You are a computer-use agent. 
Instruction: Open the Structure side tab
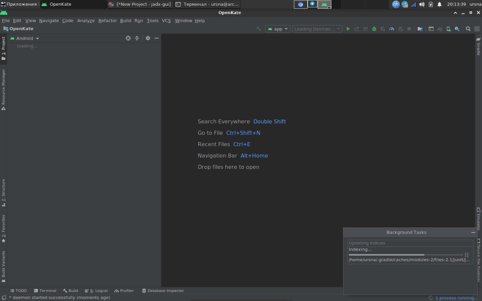[3, 193]
